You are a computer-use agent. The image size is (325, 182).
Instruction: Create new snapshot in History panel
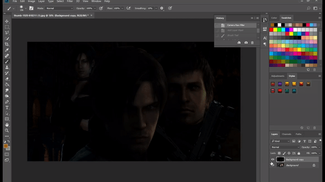[246, 43]
